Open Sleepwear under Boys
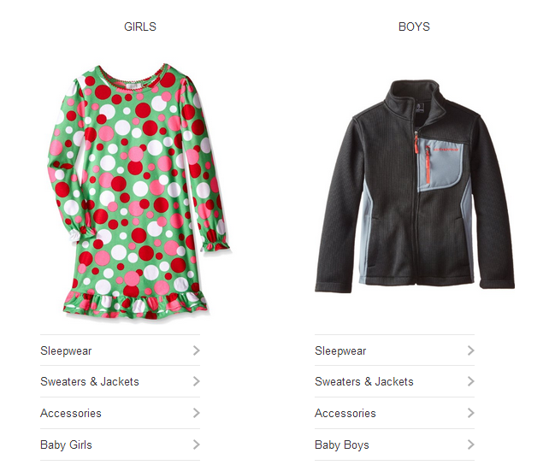Viewport: 555px width, 471px height. 394,350
